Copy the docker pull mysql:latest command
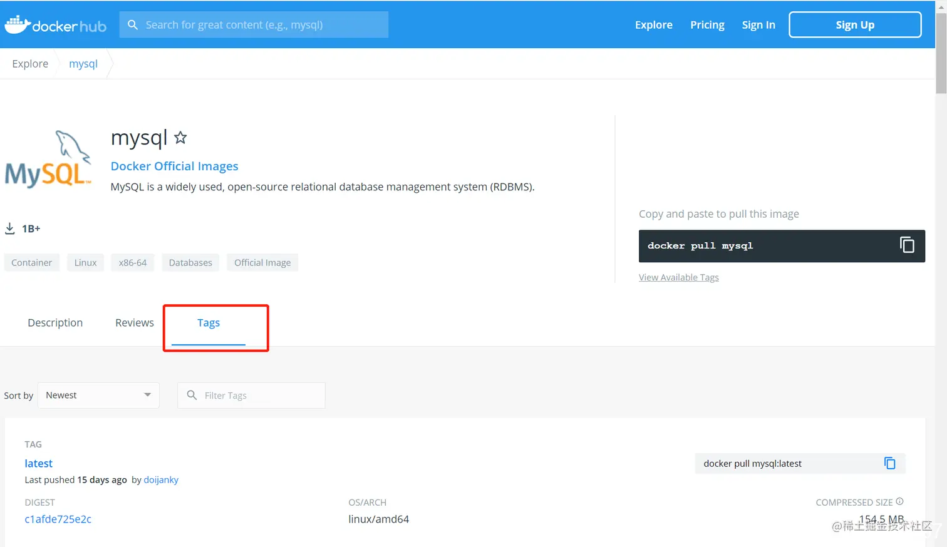The width and height of the screenshot is (947, 547). pyautogui.click(x=890, y=463)
